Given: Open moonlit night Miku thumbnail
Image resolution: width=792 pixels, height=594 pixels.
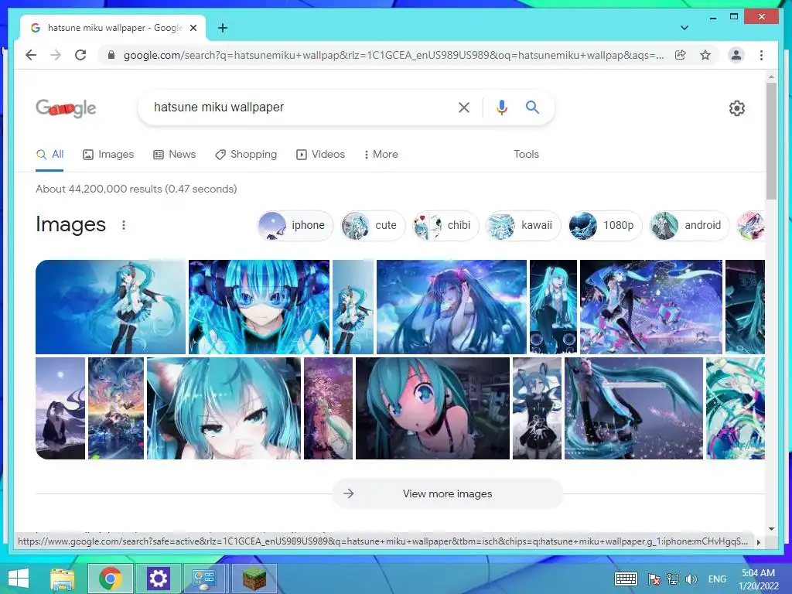Looking at the screenshot, I should pyautogui.click(x=60, y=408).
